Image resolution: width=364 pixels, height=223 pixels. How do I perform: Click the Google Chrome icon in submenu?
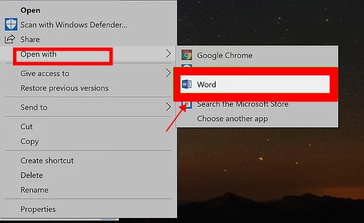click(x=187, y=55)
